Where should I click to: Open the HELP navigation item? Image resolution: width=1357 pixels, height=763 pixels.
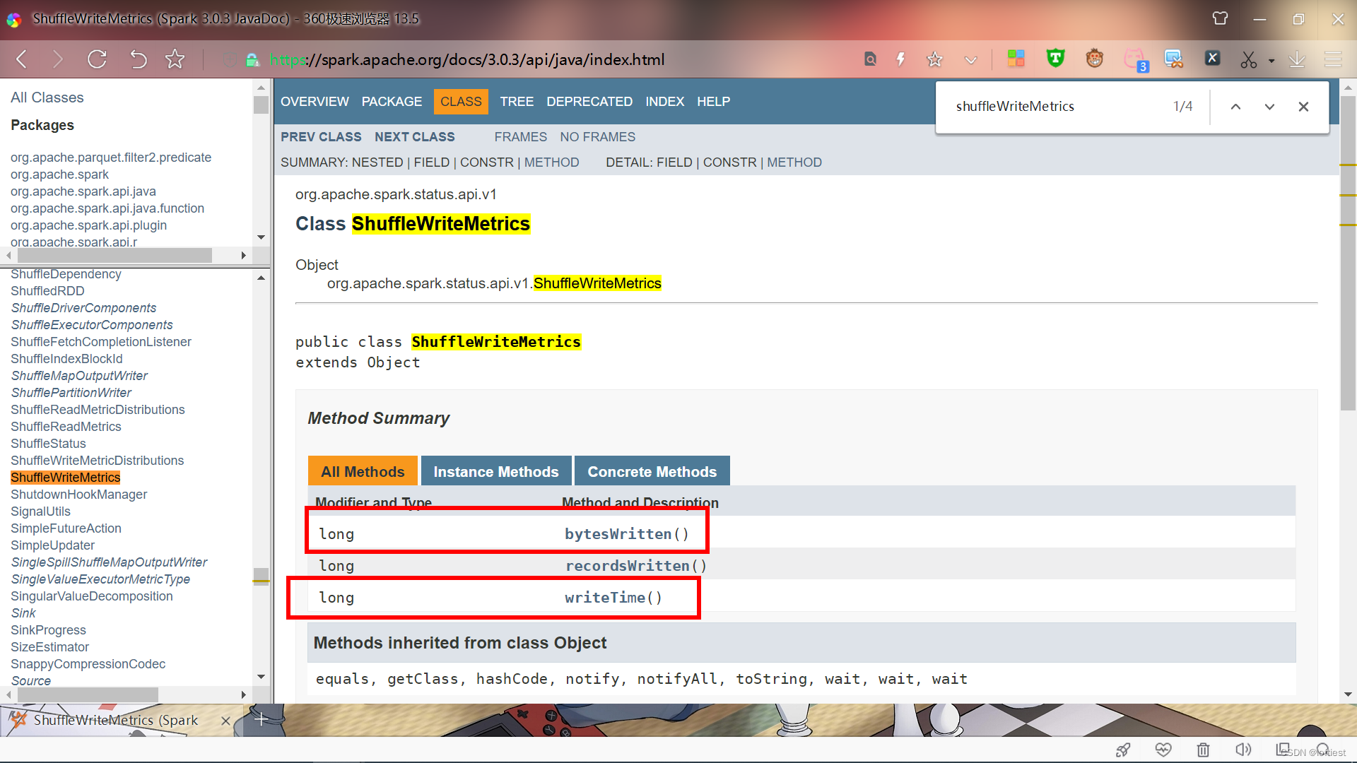click(713, 102)
